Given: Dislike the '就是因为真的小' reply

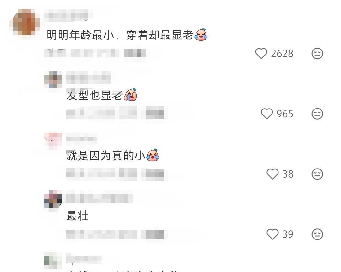Looking at the screenshot, I should [x=317, y=174].
